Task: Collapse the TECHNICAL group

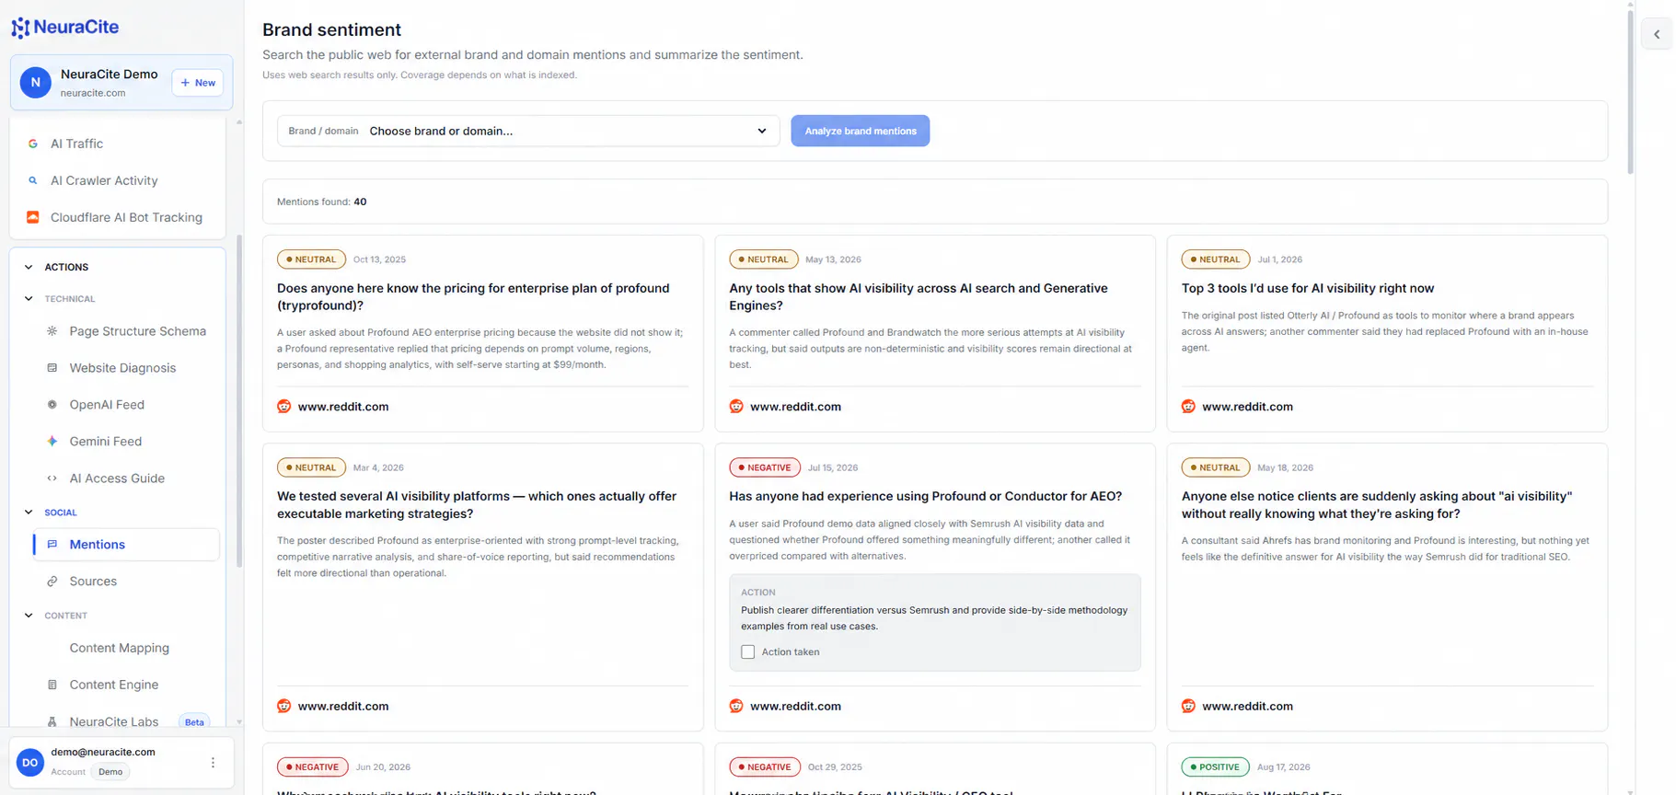Action: (29, 299)
